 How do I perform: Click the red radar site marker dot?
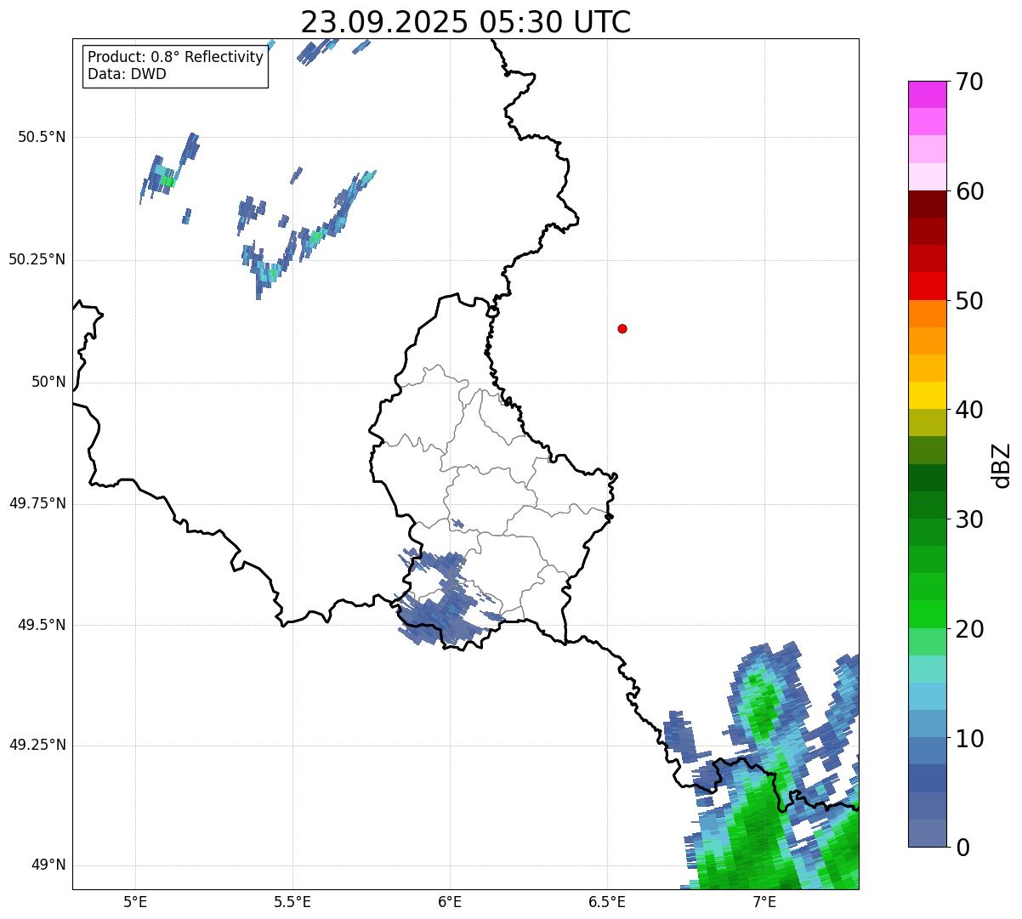(x=622, y=328)
